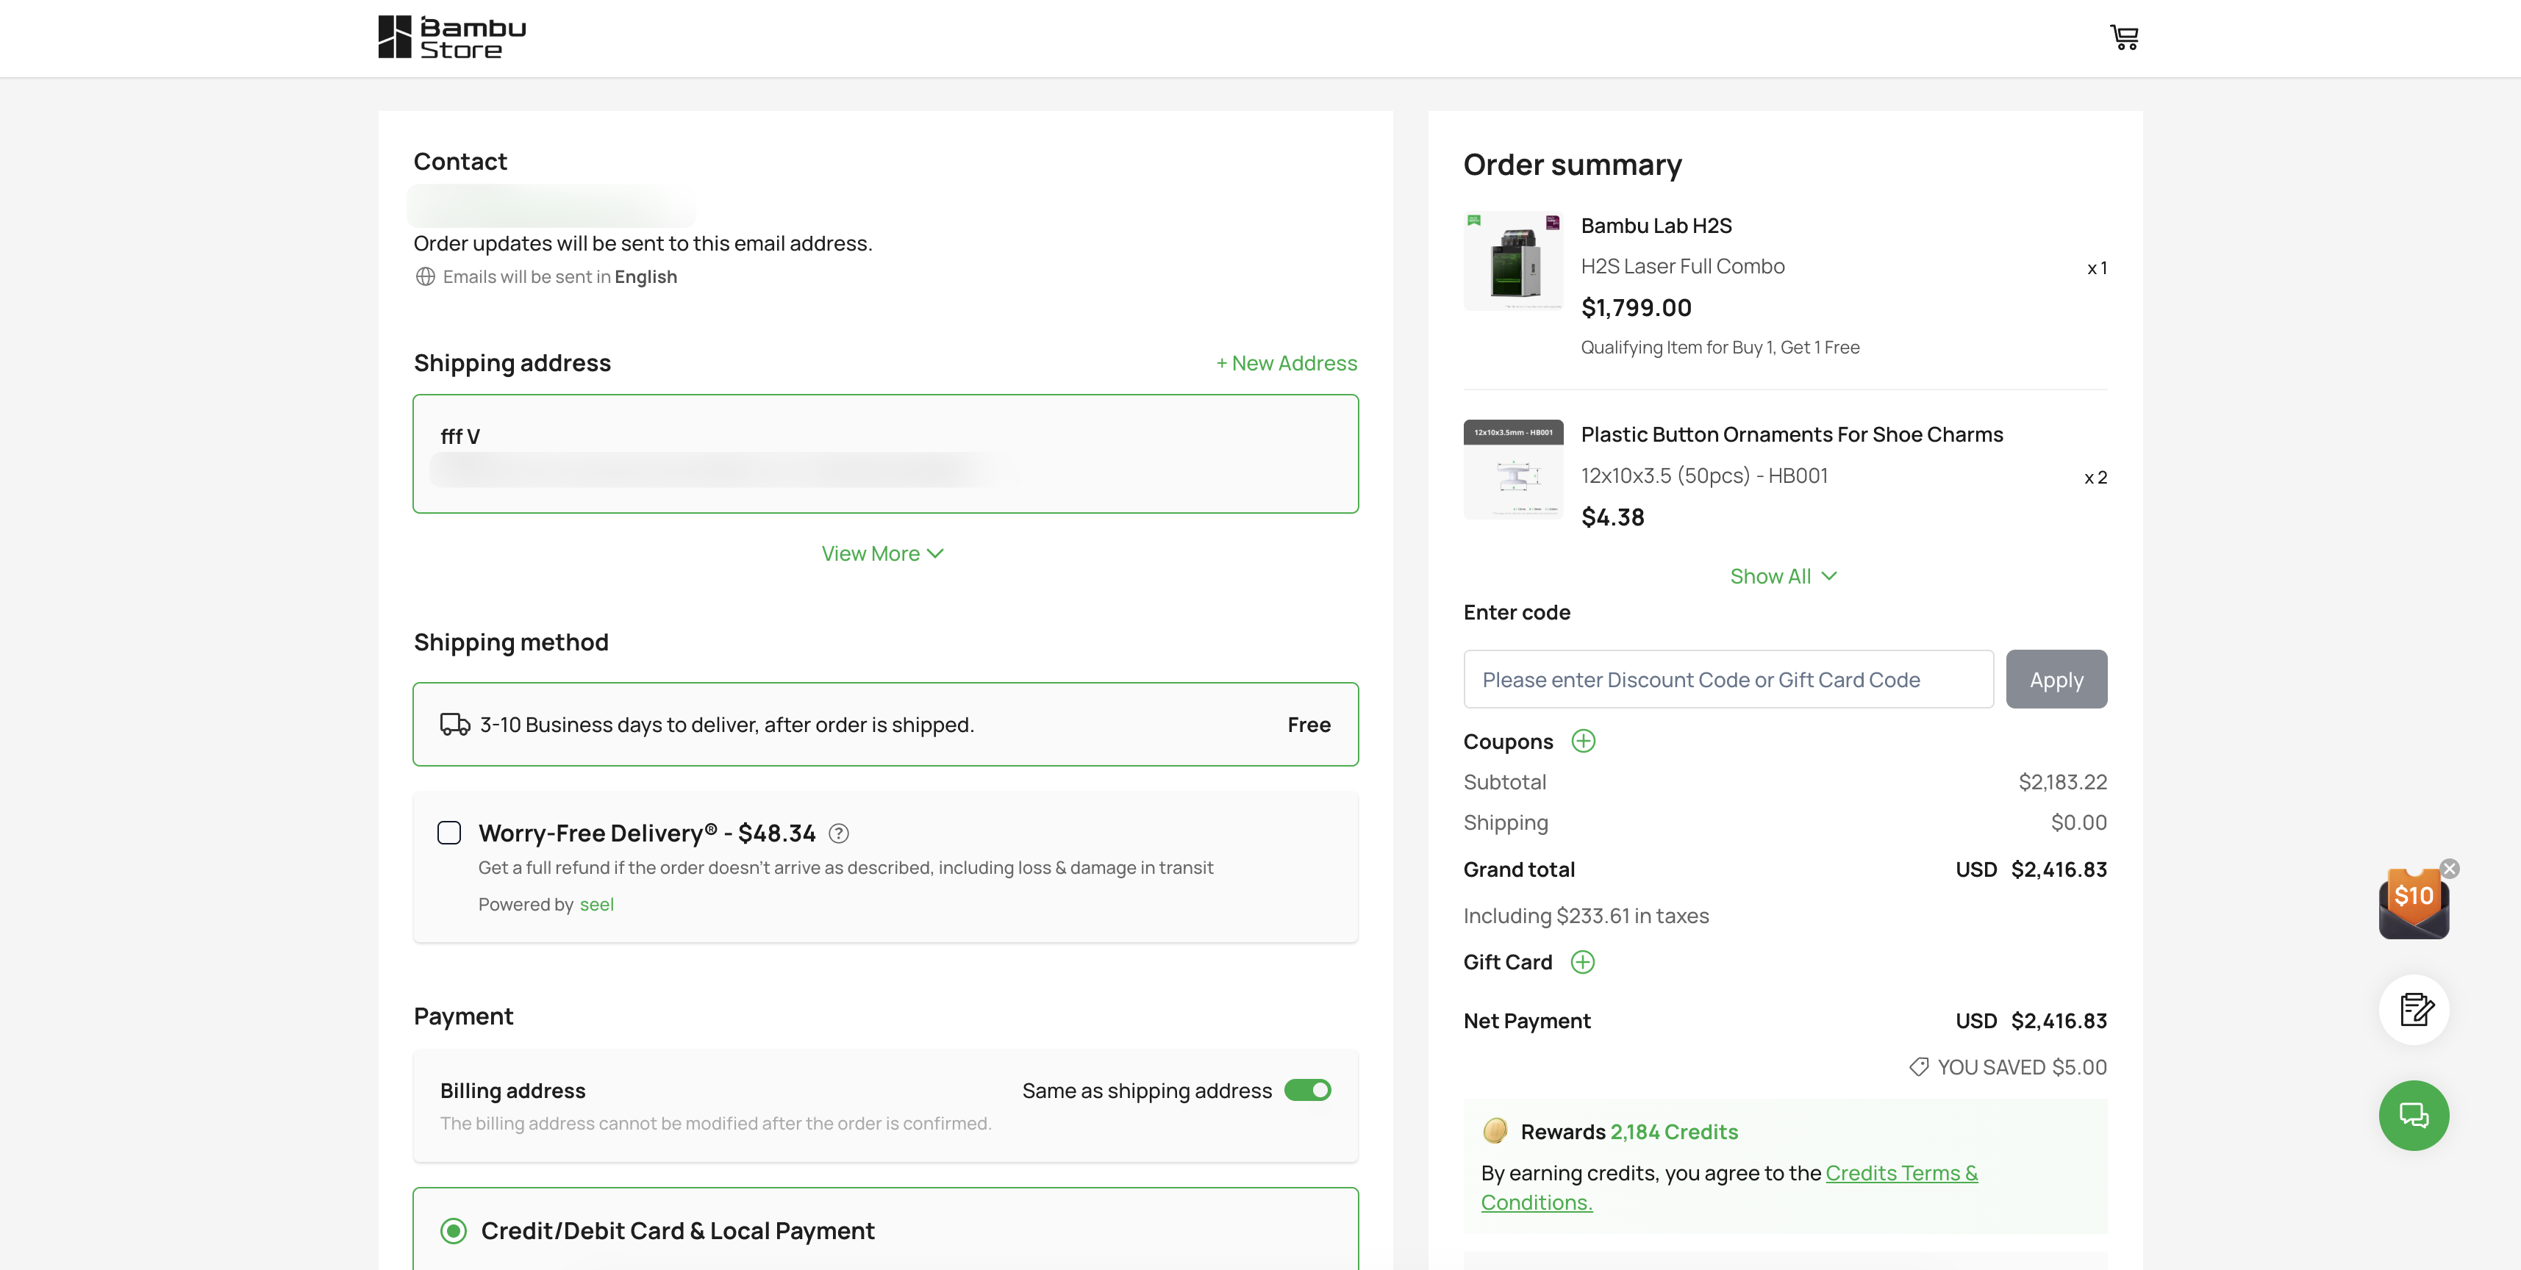Add a coupon with the plus icon

click(x=1582, y=741)
